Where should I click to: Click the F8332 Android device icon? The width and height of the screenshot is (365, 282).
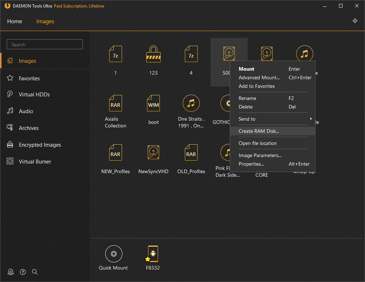[x=152, y=254]
